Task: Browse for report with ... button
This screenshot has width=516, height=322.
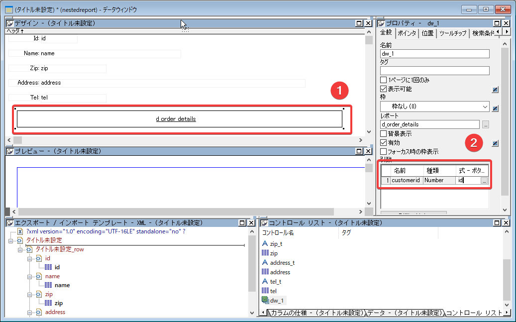Action: [x=486, y=124]
